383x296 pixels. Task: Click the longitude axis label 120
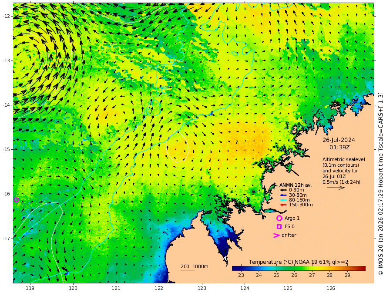tap(73, 289)
